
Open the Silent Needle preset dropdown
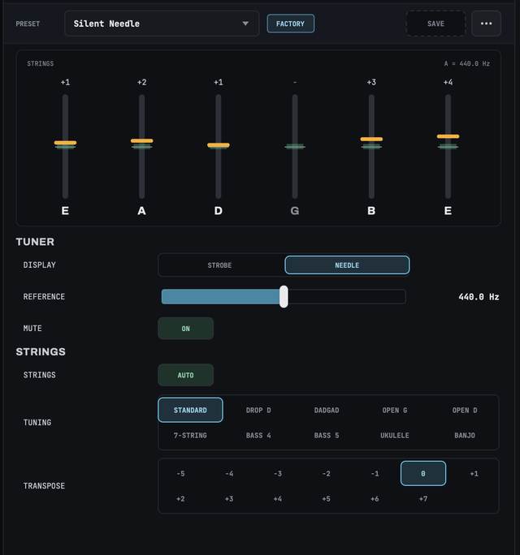[162, 24]
